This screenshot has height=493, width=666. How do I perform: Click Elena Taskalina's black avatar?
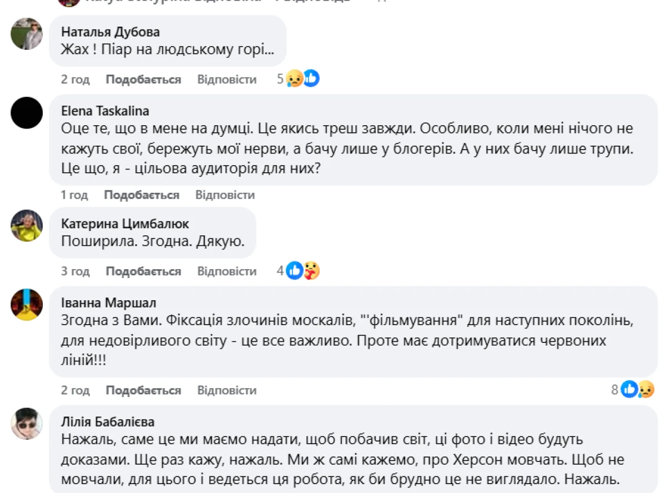tap(27, 113)
